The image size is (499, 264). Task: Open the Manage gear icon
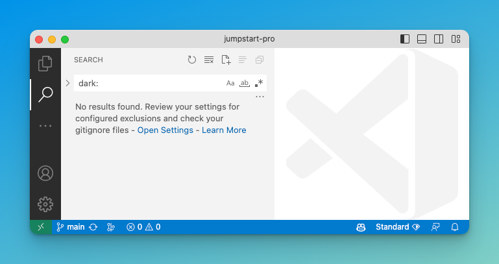pyautogui.click(x=45, y=204)
